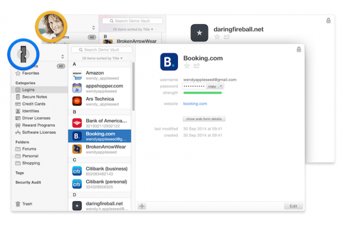Click the lock icon in the front window
Screen dimensions: 342x226
click(x=299, y=49)
